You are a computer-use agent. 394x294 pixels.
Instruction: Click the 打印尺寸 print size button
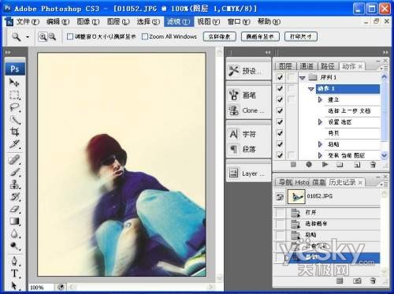301,36
